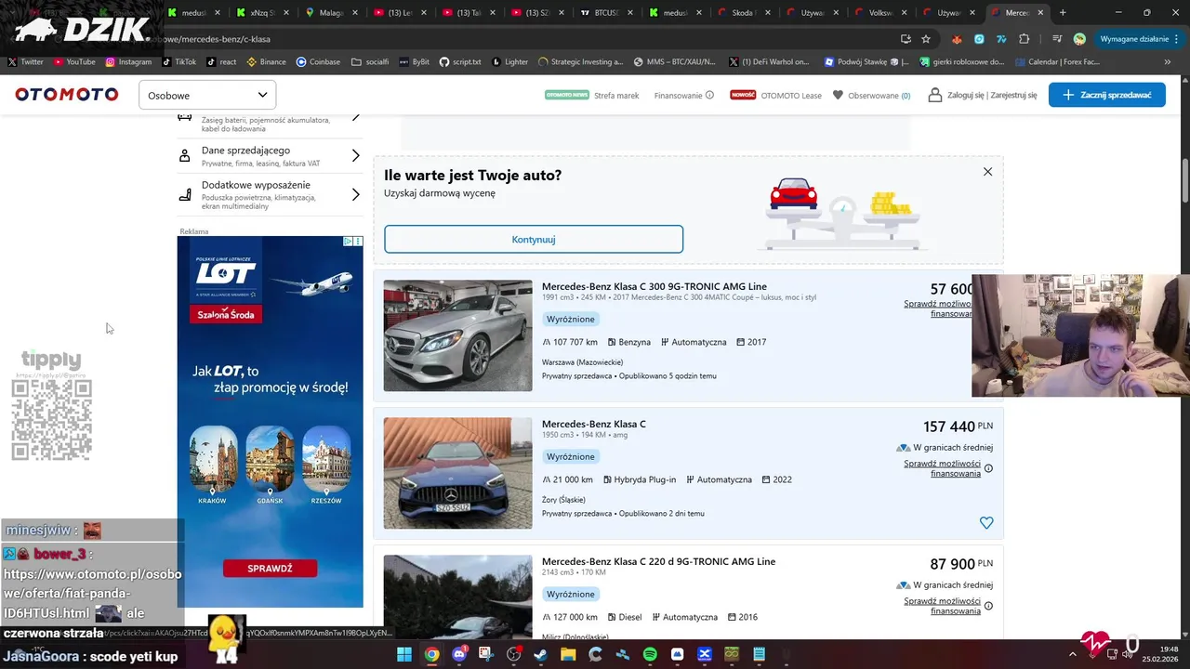Open the socialfi bookmarks folder
The image size is (1190, 669).
[370, 62]
